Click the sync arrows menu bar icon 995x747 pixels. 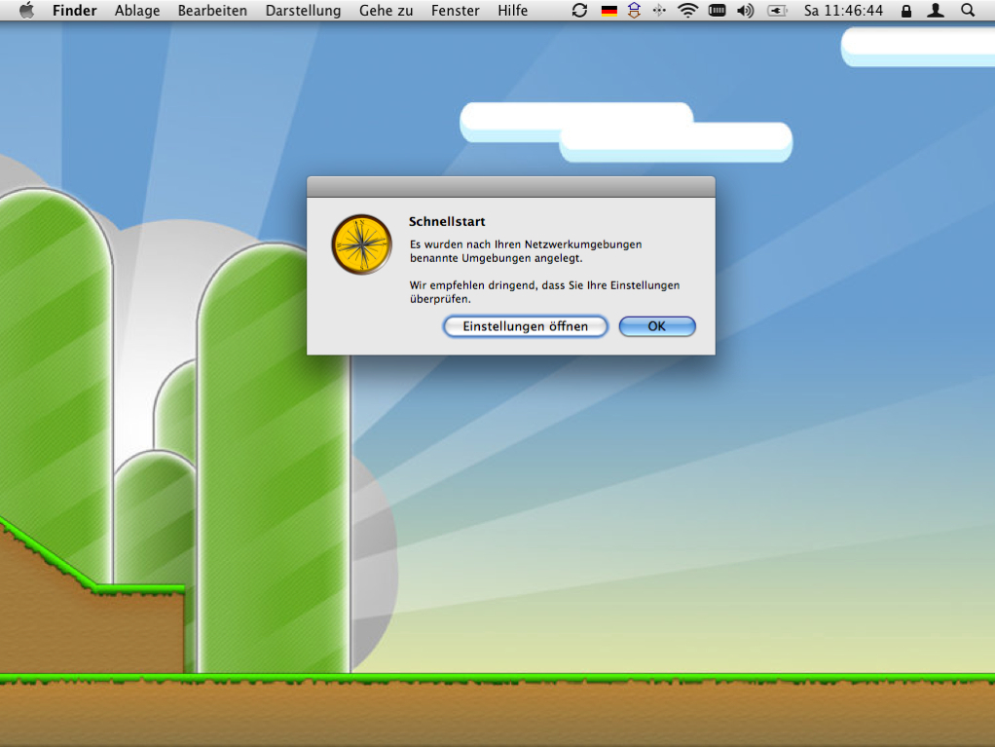coord(579,10)
